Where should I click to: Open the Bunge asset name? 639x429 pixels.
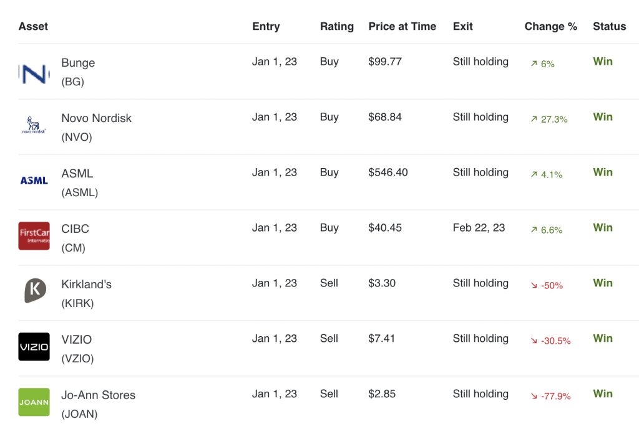(78, 63)
